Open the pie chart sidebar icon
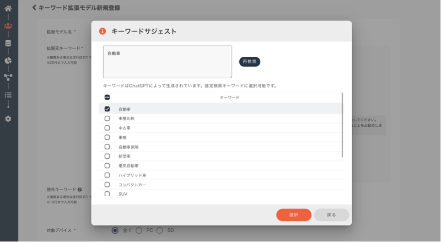 8,61
